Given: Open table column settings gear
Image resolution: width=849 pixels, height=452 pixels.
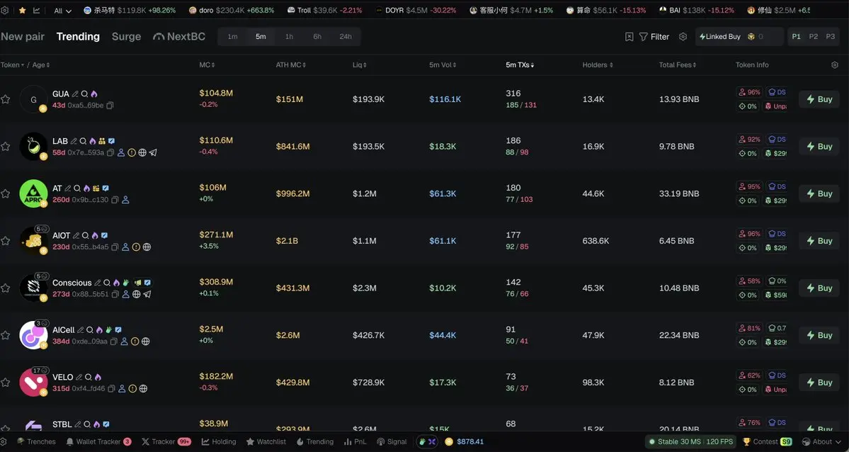Looking at the screenshot, I should (x=834, y=64).
